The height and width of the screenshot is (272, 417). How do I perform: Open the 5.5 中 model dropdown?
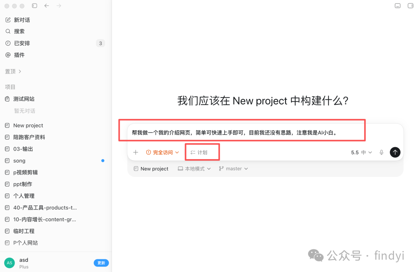coord(361,152)
